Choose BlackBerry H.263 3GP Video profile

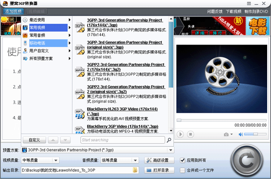pyautogui.click(x=122, y=111)
